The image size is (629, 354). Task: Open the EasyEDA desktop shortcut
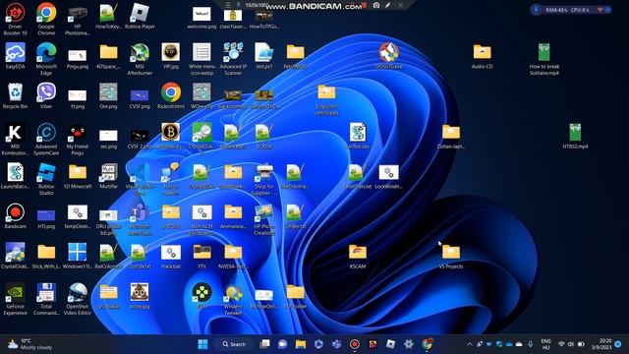coord(16,56)
